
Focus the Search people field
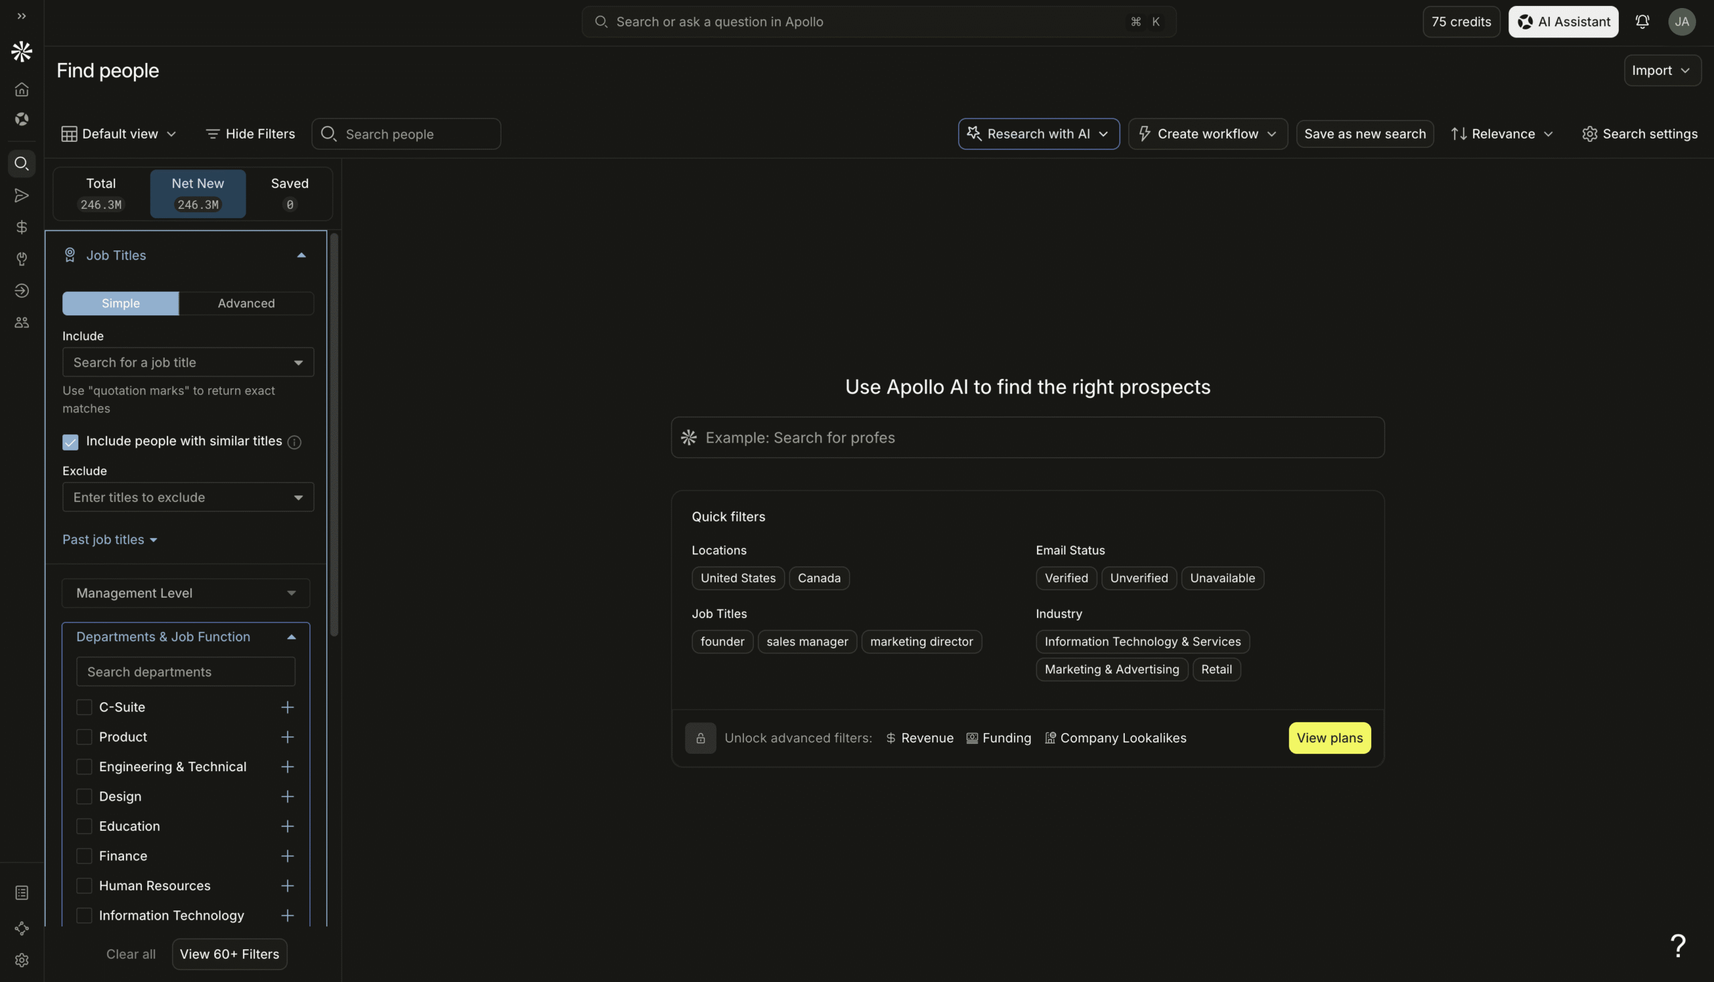point(406,133)
